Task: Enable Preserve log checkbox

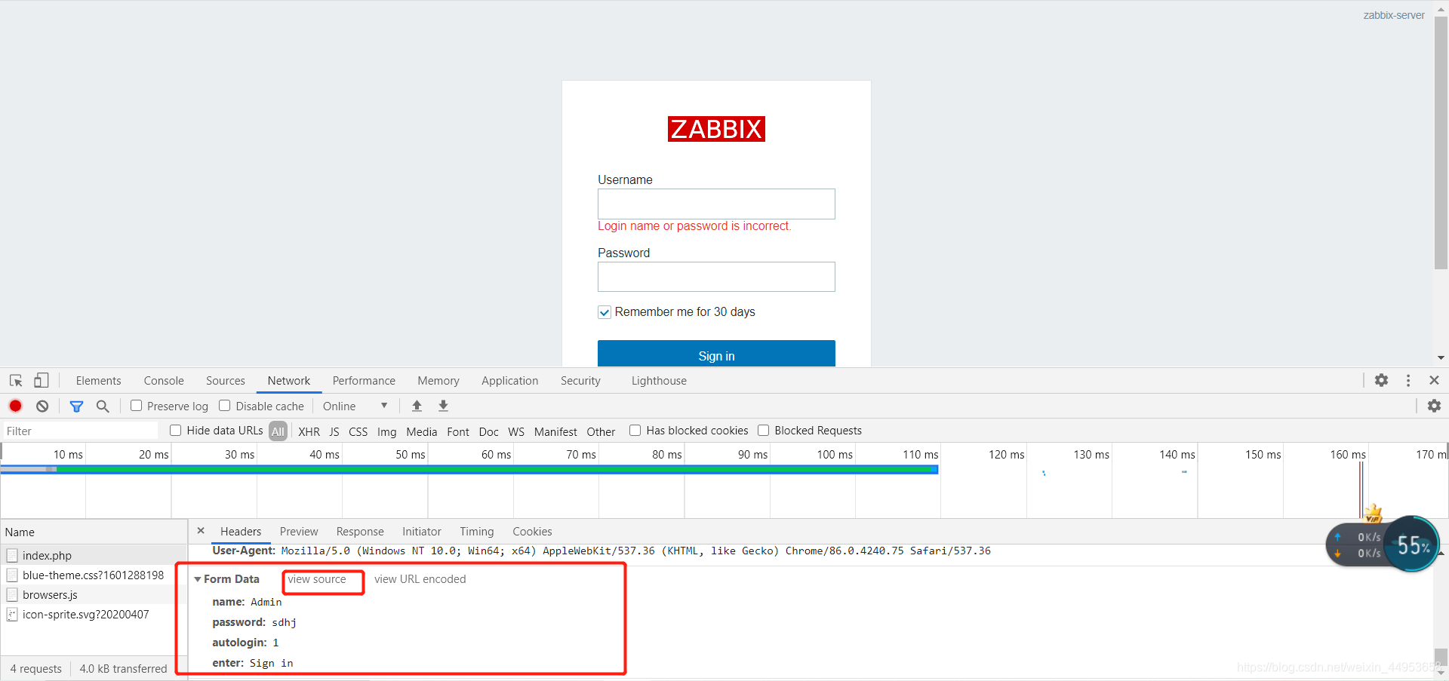Action: pos(137,406)
